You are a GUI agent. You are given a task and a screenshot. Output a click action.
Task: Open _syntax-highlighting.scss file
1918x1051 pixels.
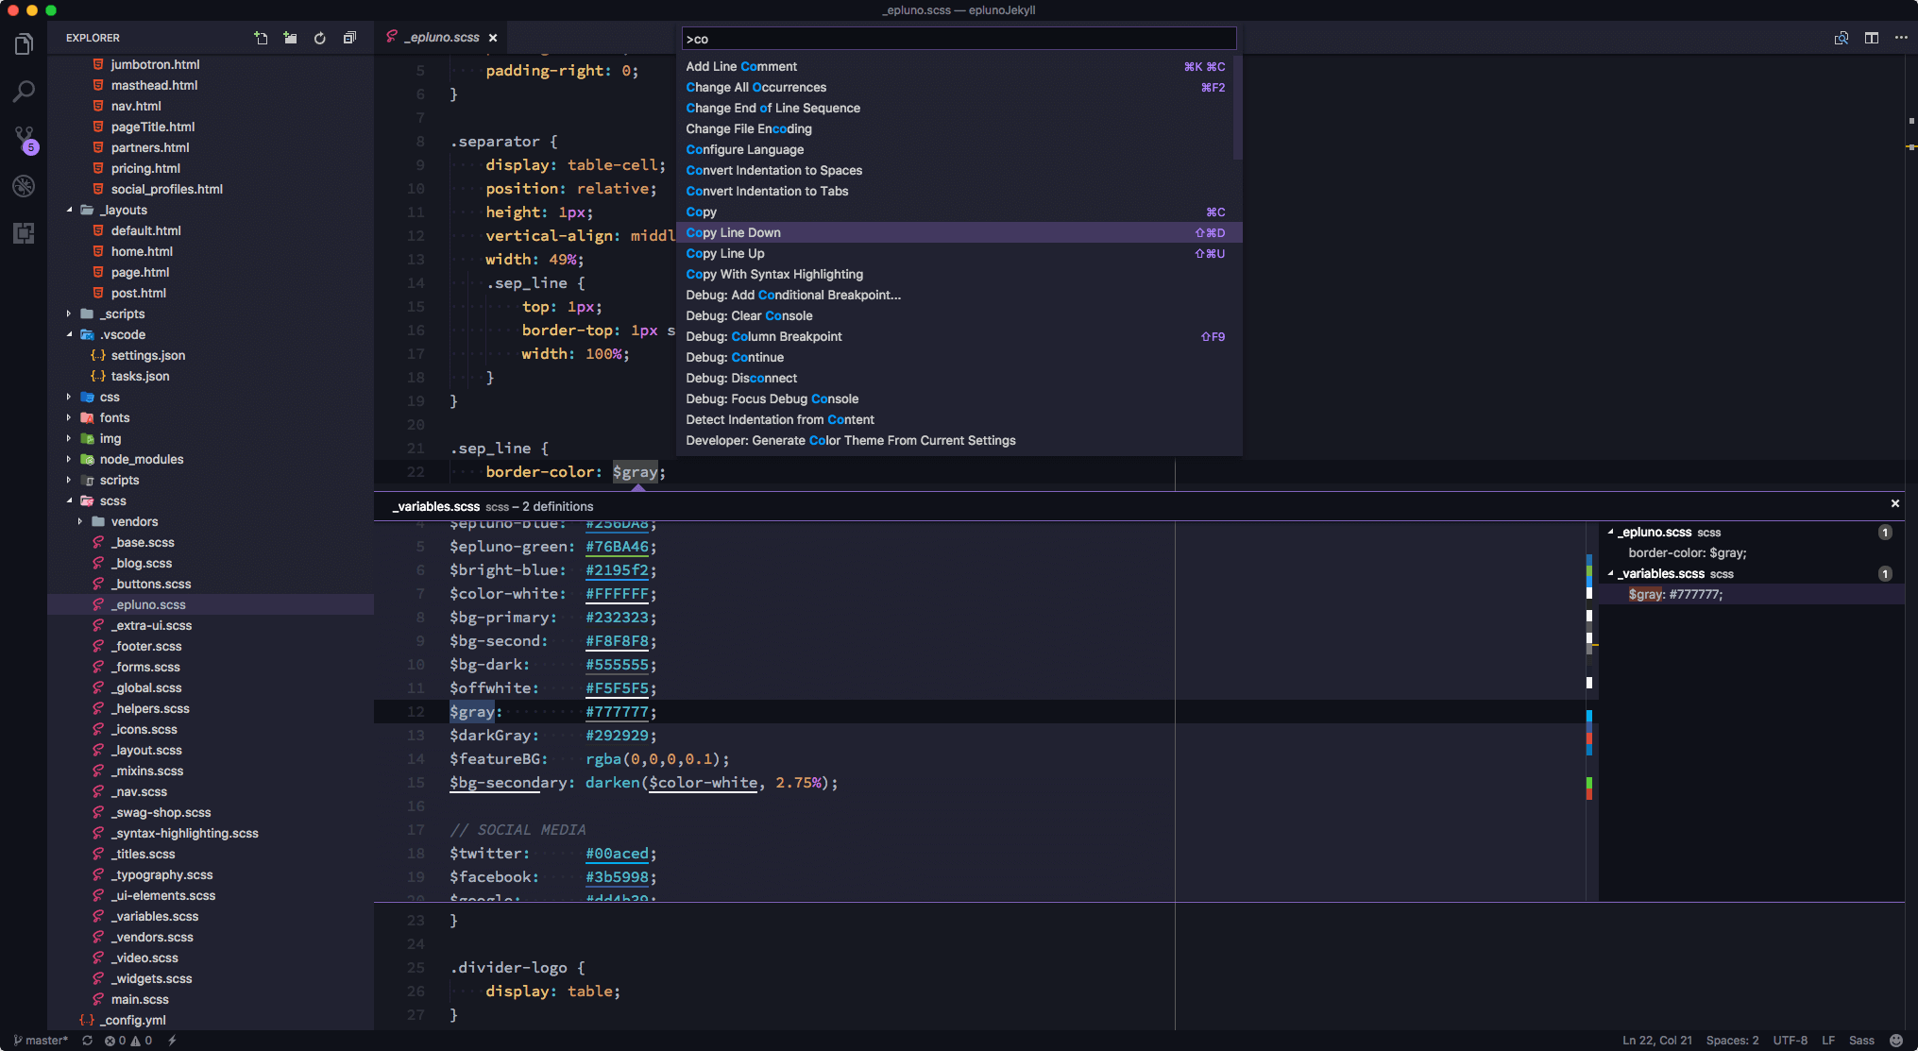click(185, 833)
